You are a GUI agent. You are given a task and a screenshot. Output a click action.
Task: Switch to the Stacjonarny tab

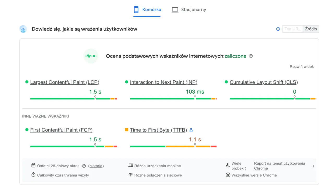click(x=193, y=9)
